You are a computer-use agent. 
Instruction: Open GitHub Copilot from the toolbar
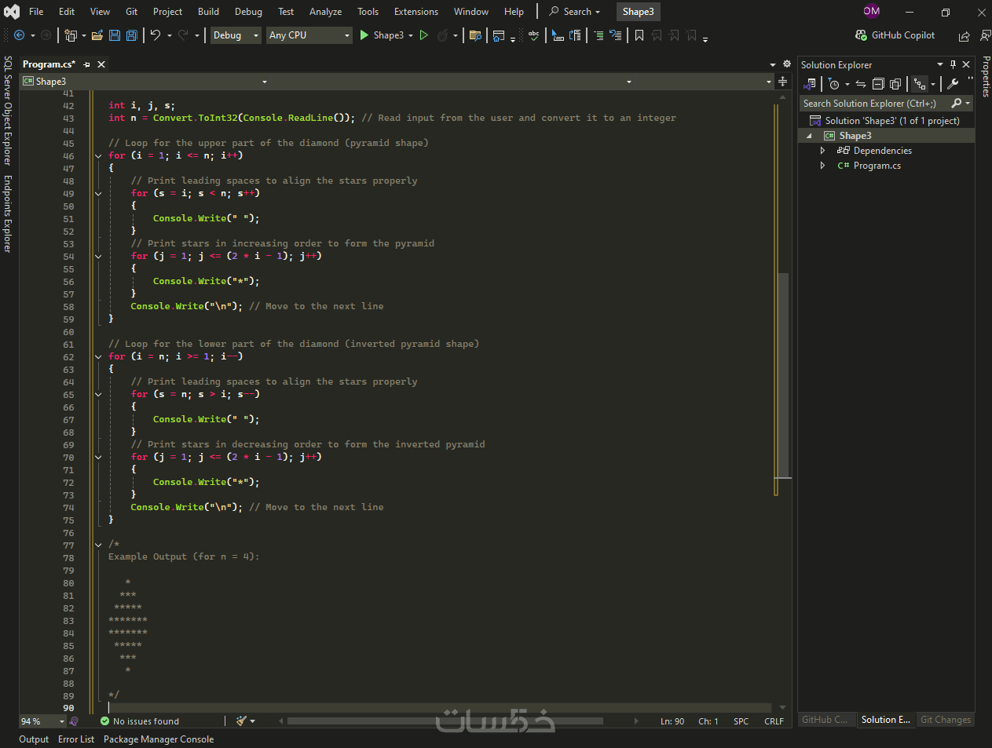(895, 35)
